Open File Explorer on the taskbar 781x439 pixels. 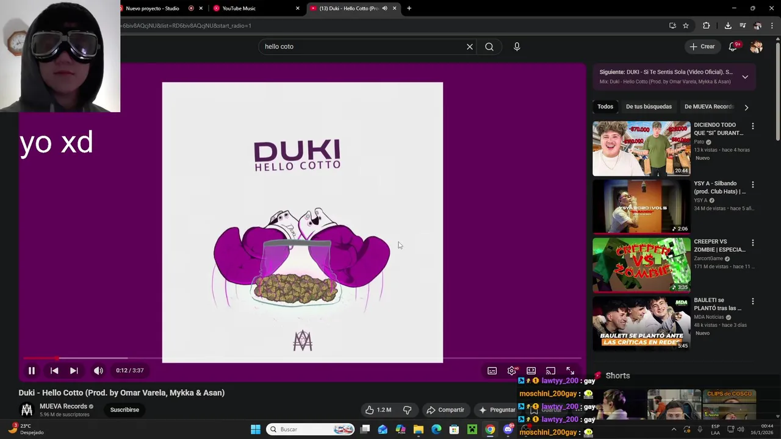[x=419, y=429]
